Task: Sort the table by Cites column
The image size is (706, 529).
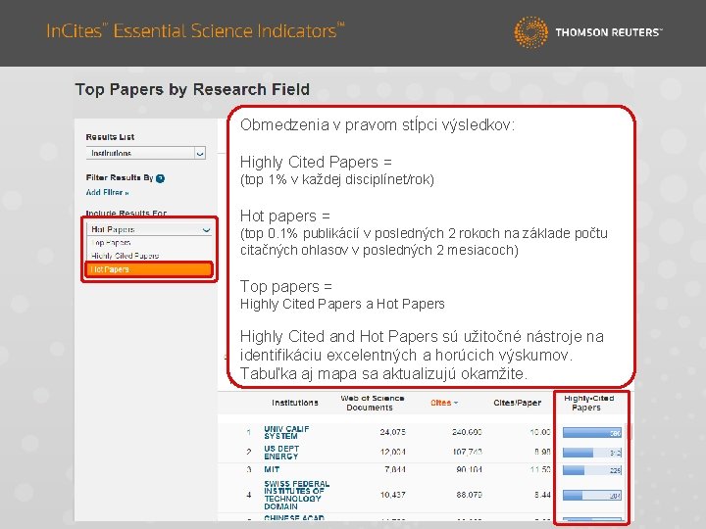Action: (x=441, y=403)
